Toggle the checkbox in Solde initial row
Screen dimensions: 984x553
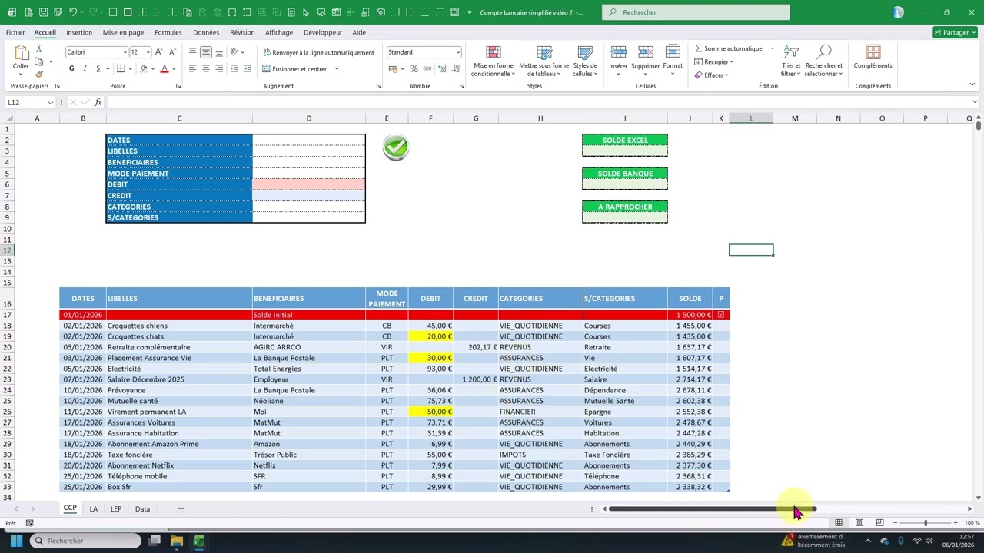tap(721, 315)
